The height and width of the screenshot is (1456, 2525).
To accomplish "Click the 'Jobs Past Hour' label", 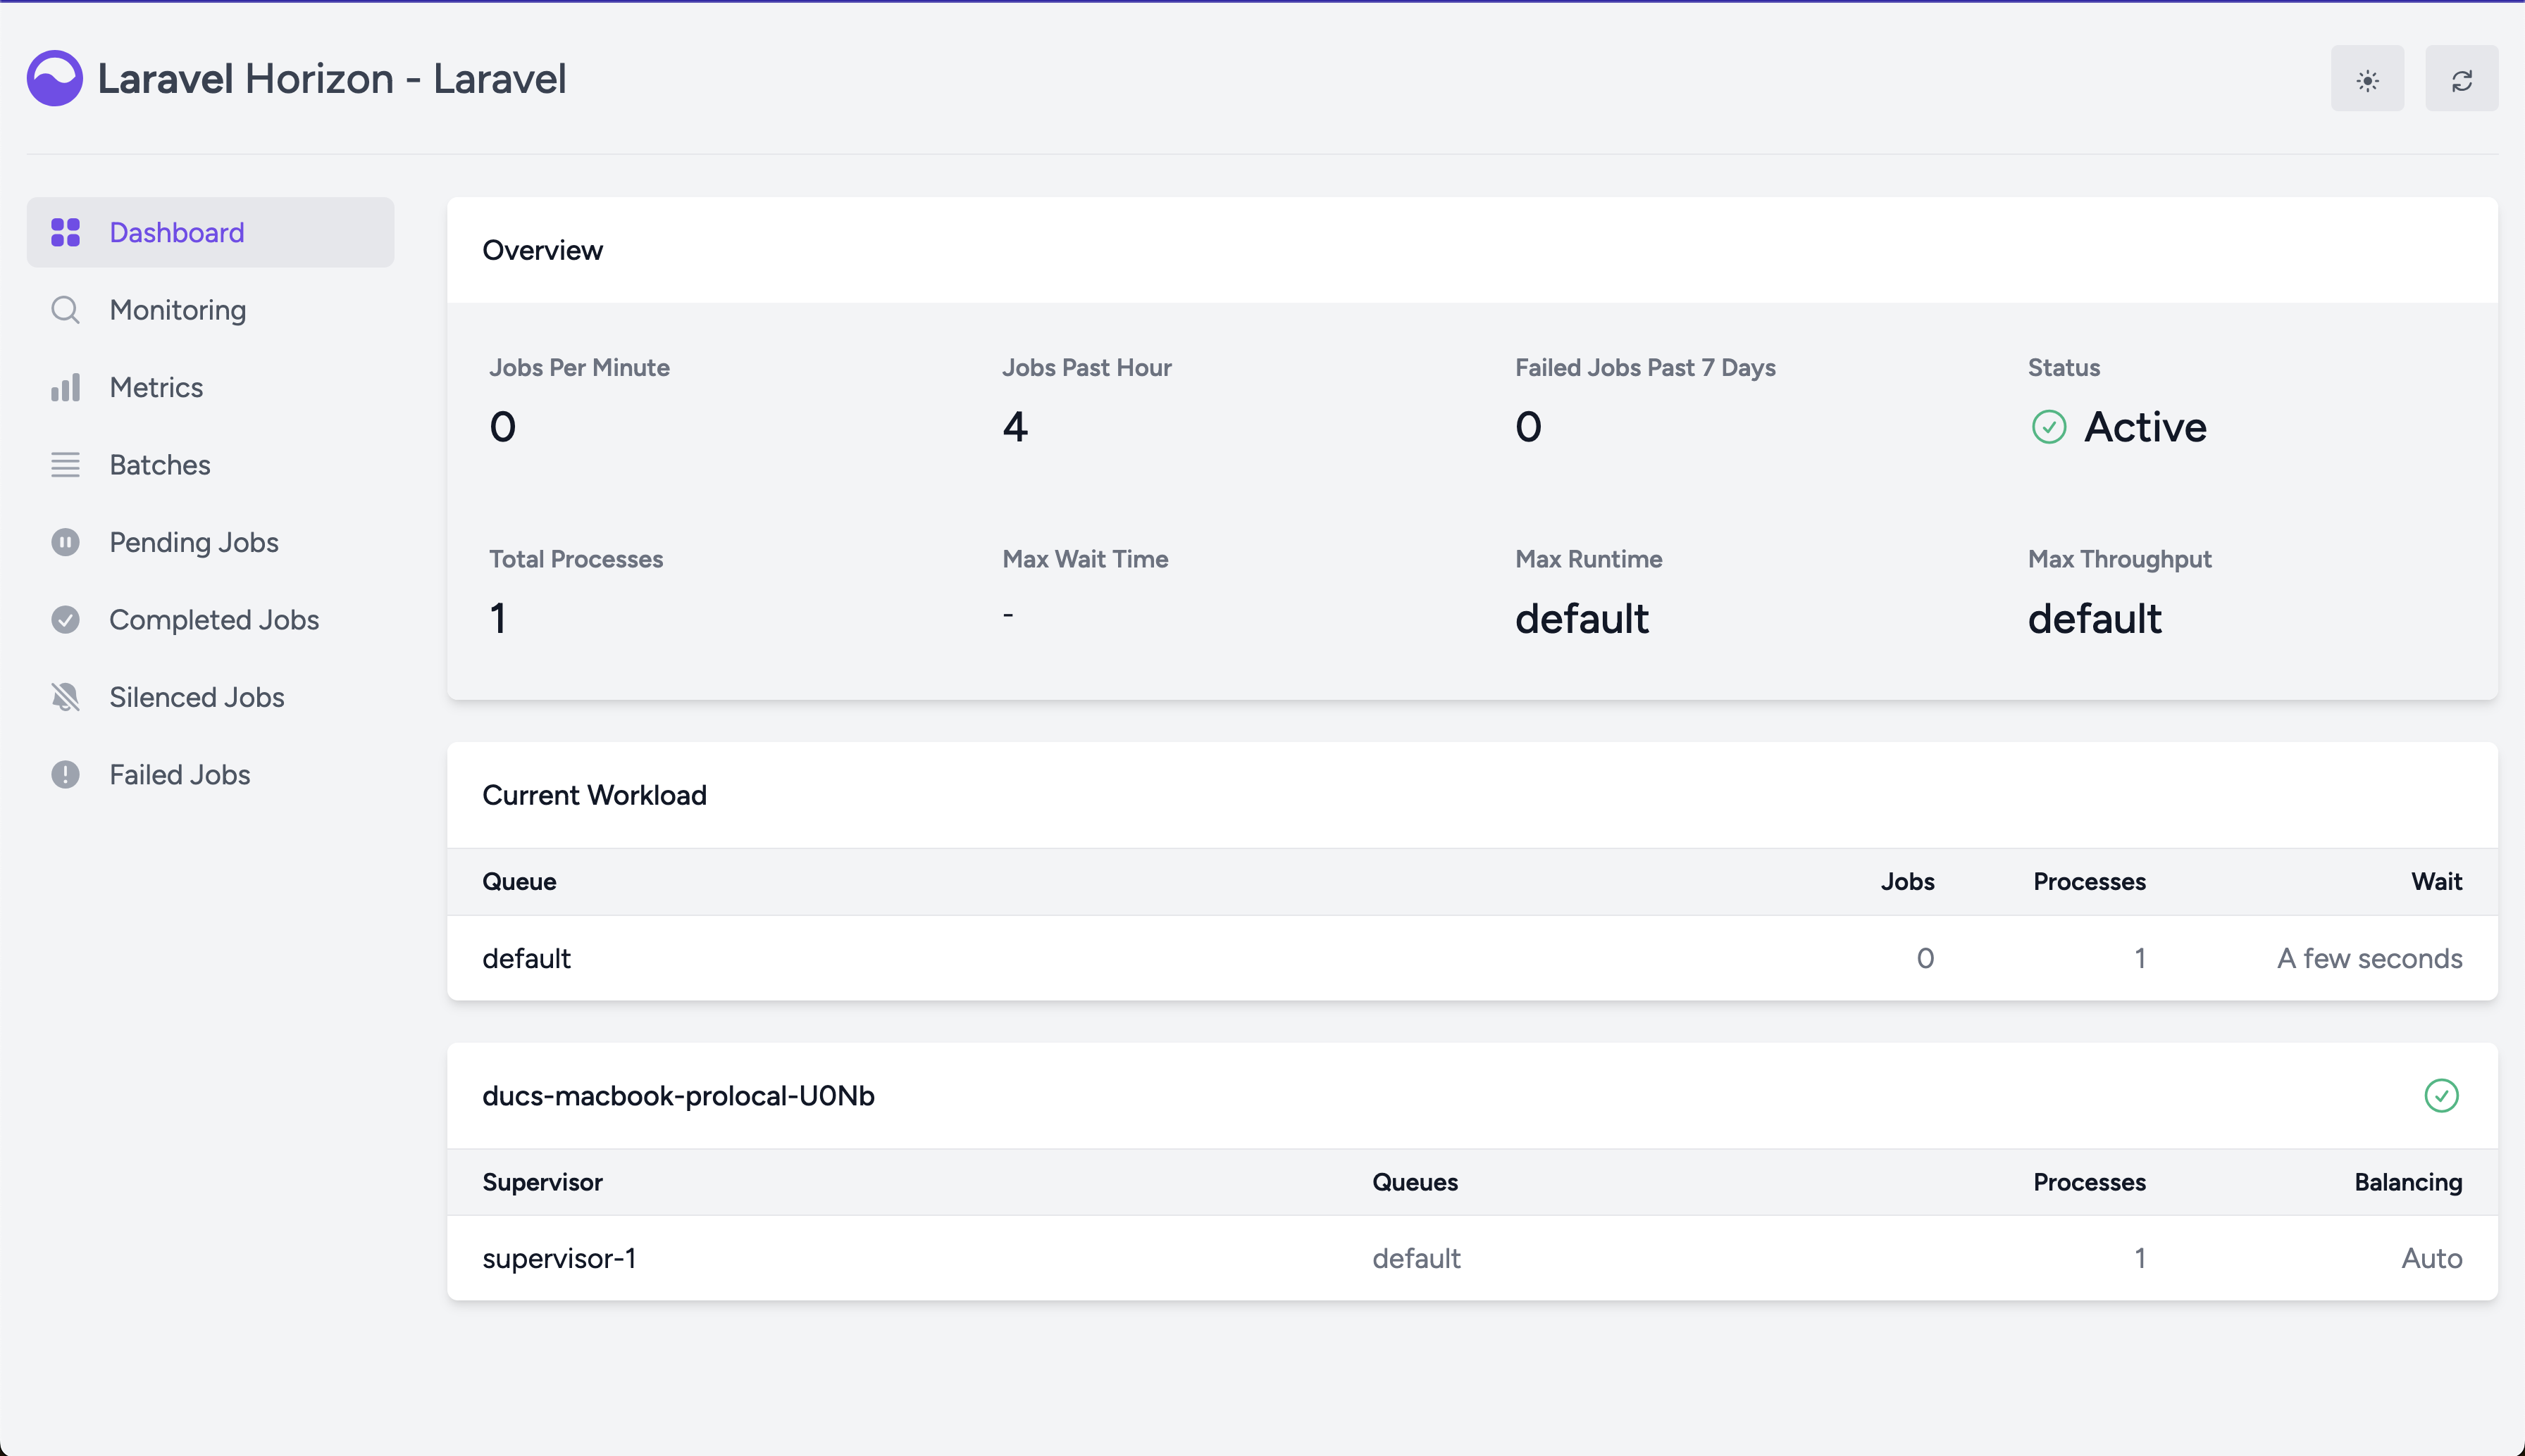I will (x=1086, y=367).
